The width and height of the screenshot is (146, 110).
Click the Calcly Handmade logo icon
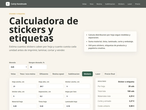(x=8, y=4)
